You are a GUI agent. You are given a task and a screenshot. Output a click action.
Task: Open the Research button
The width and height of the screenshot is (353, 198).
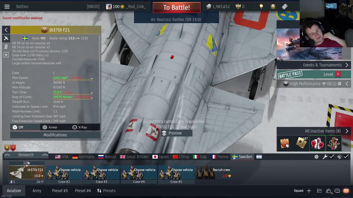pyautogui.click(x=26, y=155)
